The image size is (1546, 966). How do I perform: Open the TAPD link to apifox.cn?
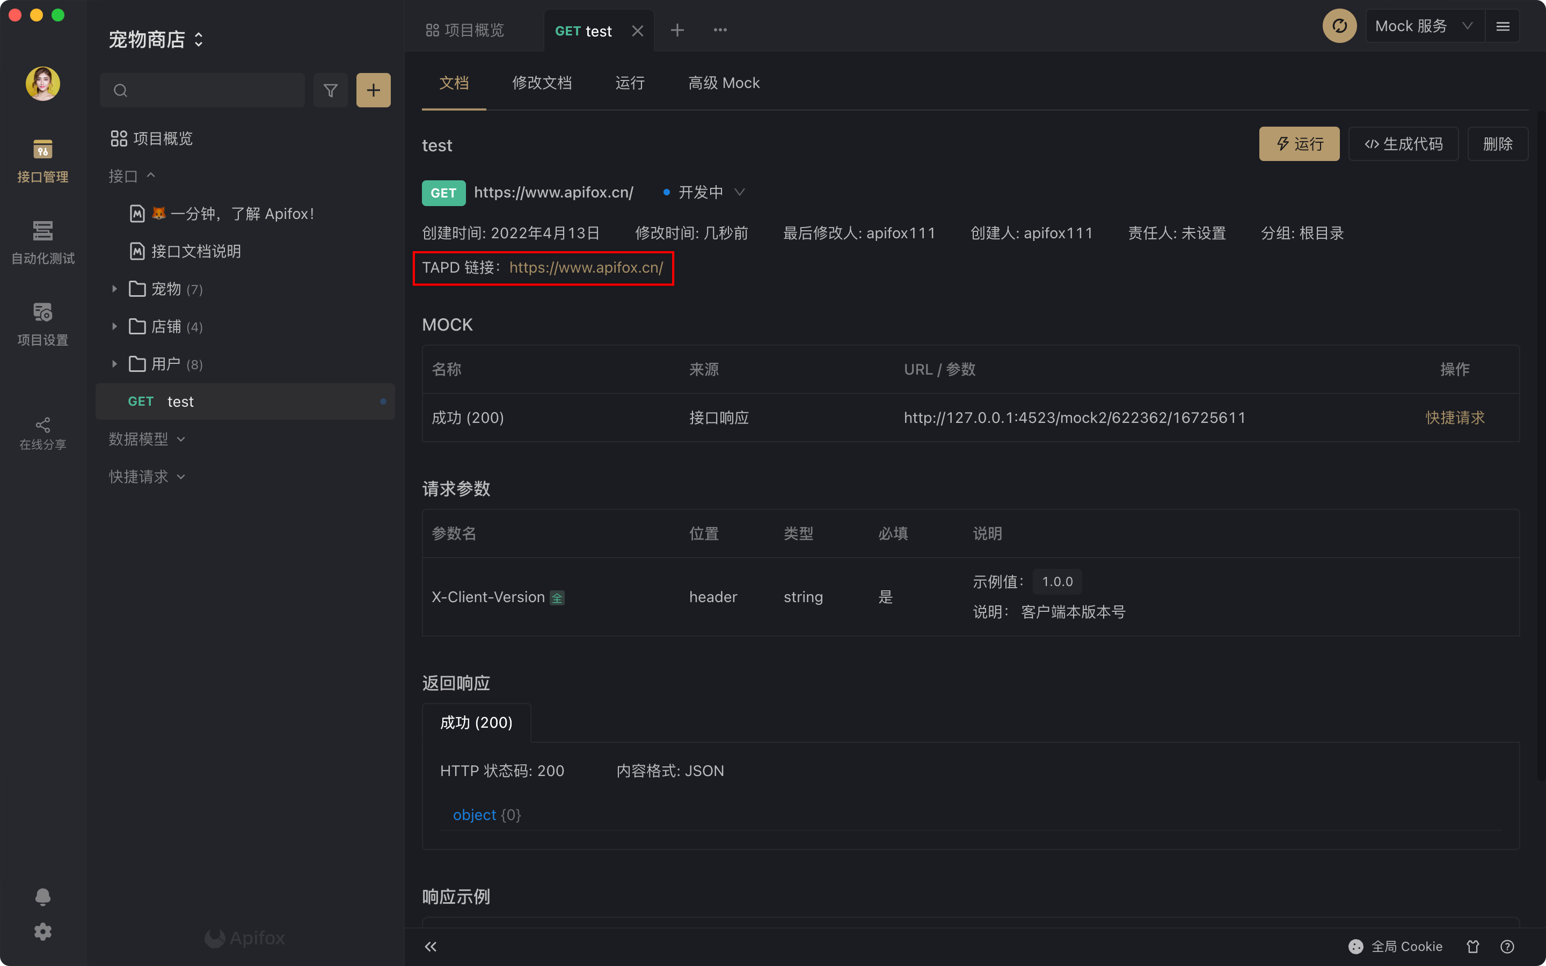[x=586, y=268]
